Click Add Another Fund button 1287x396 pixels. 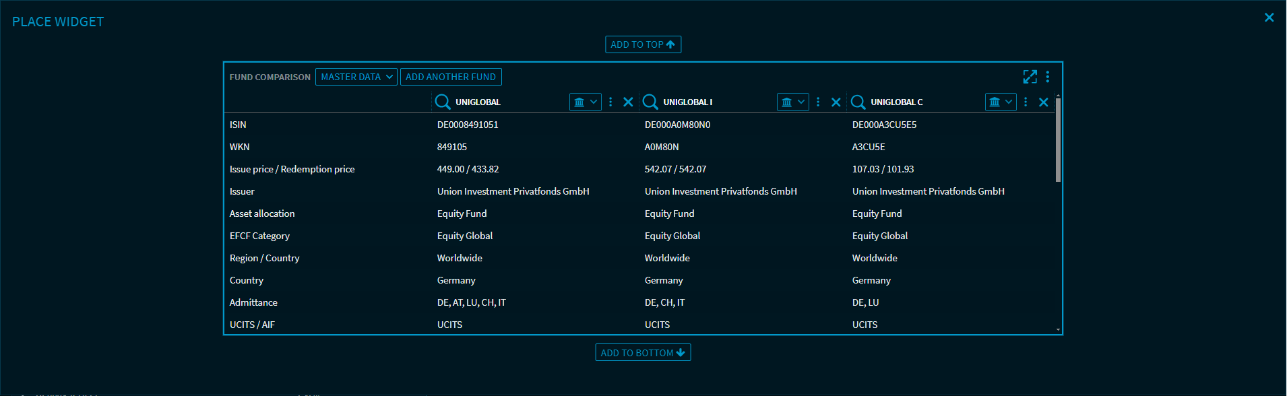click(x=451, y=77)
